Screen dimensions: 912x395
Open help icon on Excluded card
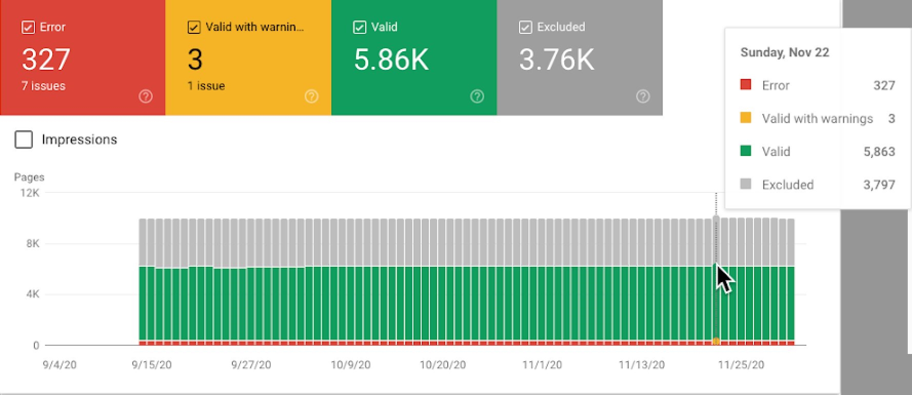coord(643,96)
